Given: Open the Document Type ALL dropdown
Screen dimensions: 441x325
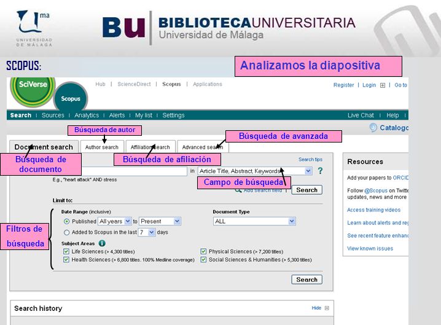Looking at the screenshot, I should (254, 221).
